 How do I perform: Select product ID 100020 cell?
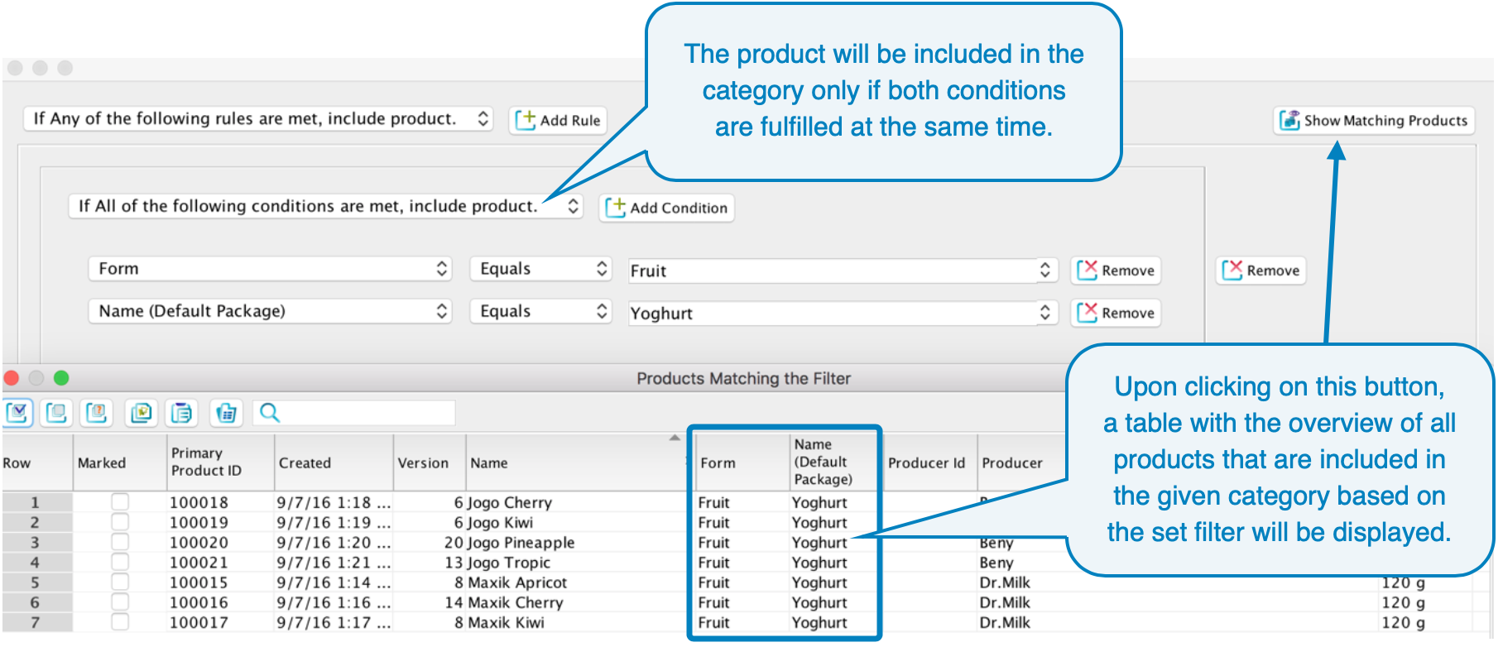click(x=220, y=542)
